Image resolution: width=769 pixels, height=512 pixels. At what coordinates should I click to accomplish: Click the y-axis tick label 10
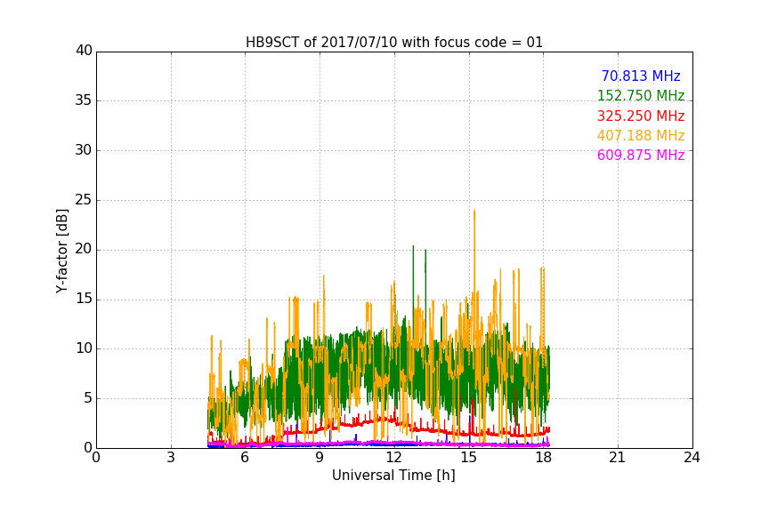point(84,348)
